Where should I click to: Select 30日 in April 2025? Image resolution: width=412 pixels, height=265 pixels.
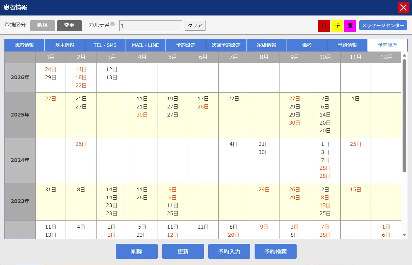[x=142, y=115]
